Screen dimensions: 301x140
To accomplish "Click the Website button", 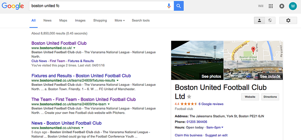I will click(250, 97).
